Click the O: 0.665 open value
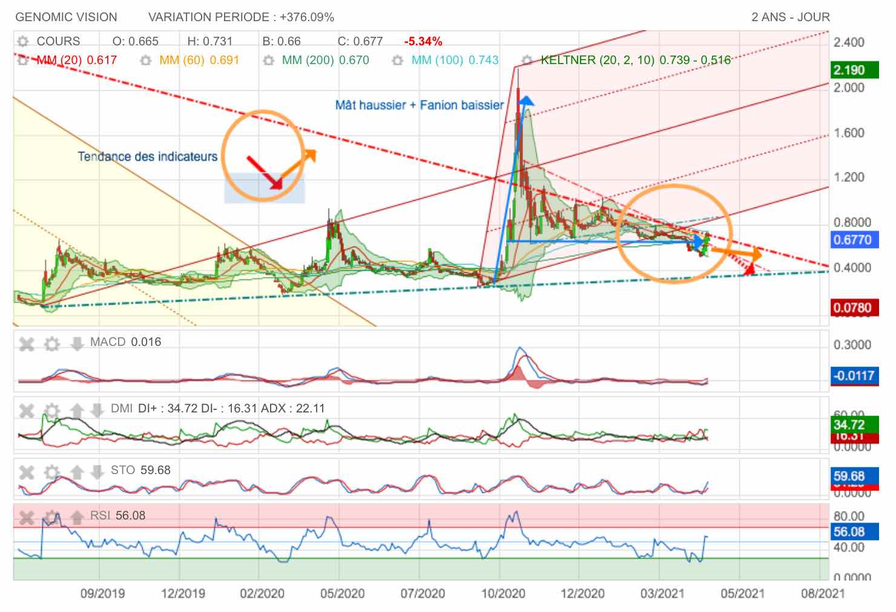Screen dimensions: 896x612 coord(136,41)
